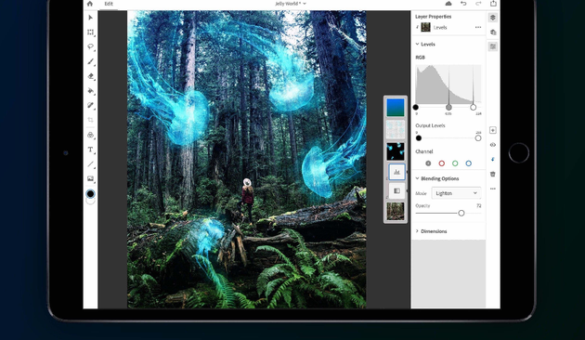Undo the last action
The width and height of the screenshot is (585, 340).
tap(463, 4)
